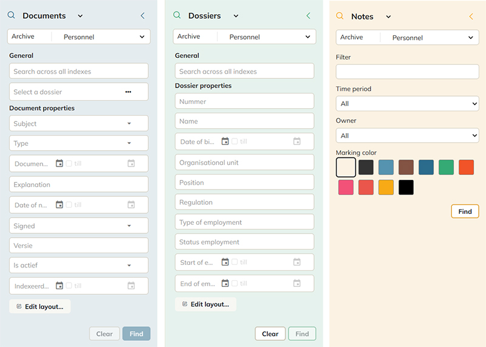The height and width of the screenshot is (347, 486).
Task: Click the green search magnifier icon in Dossiers panel
Action: coord(177,15)
